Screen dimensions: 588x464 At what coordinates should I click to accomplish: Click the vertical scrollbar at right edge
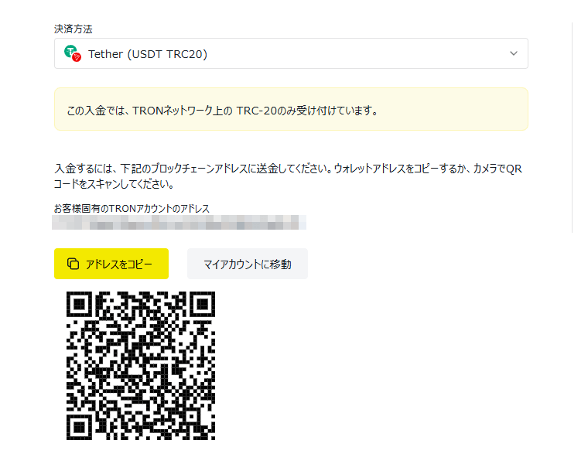[573, 128]
